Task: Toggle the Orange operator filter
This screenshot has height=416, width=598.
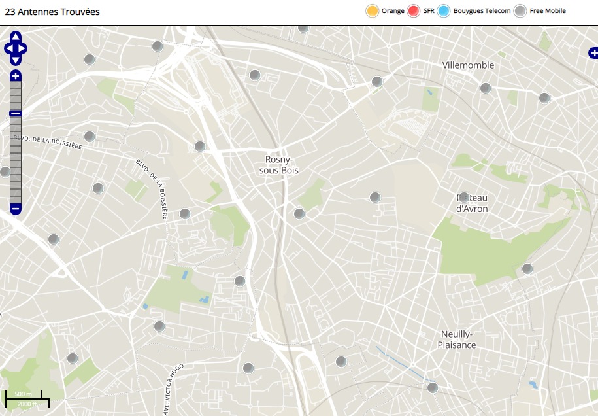Action: 373,11
